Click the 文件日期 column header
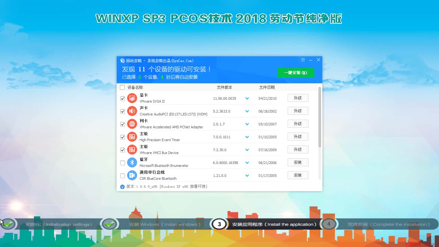The height and width of the screenshot is (247, 439). pyautogui.click(x=267, y=87)
